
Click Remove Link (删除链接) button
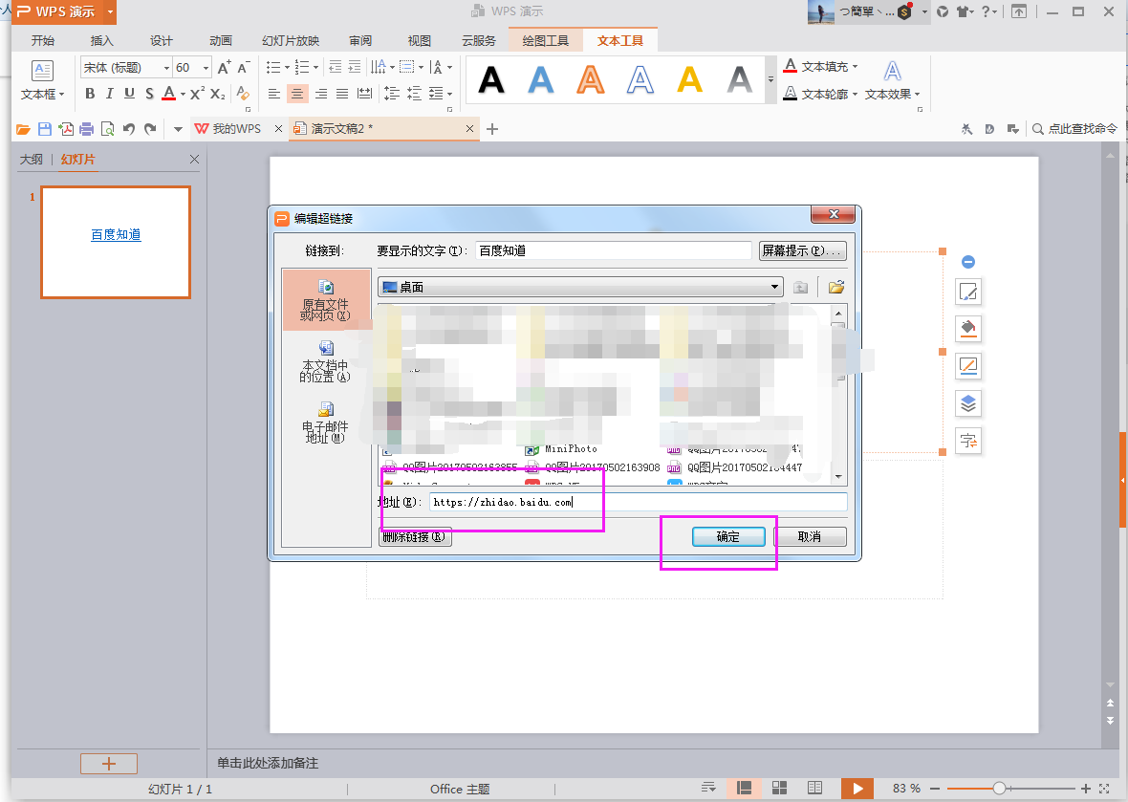[414, 536]
